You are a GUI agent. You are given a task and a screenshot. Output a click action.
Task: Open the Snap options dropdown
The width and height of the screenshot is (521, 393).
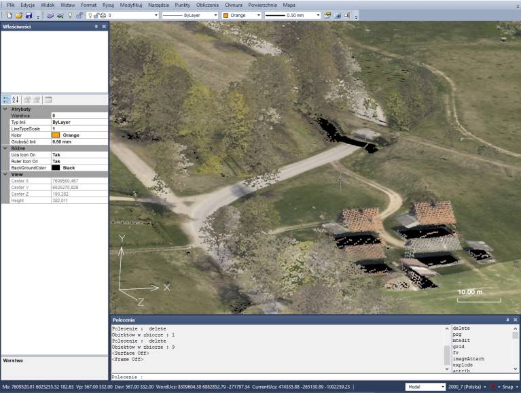(x=516, y=387)
